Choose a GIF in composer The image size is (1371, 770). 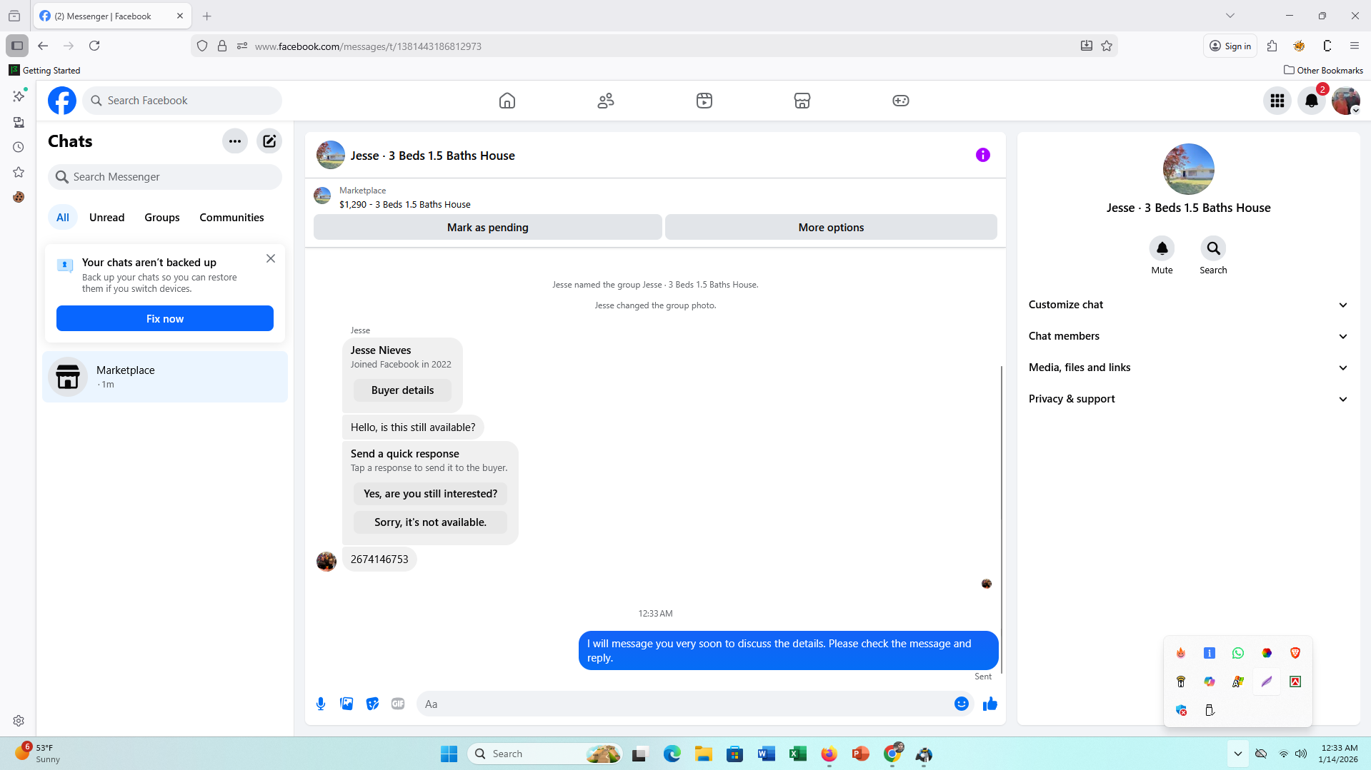pos(398,704)
